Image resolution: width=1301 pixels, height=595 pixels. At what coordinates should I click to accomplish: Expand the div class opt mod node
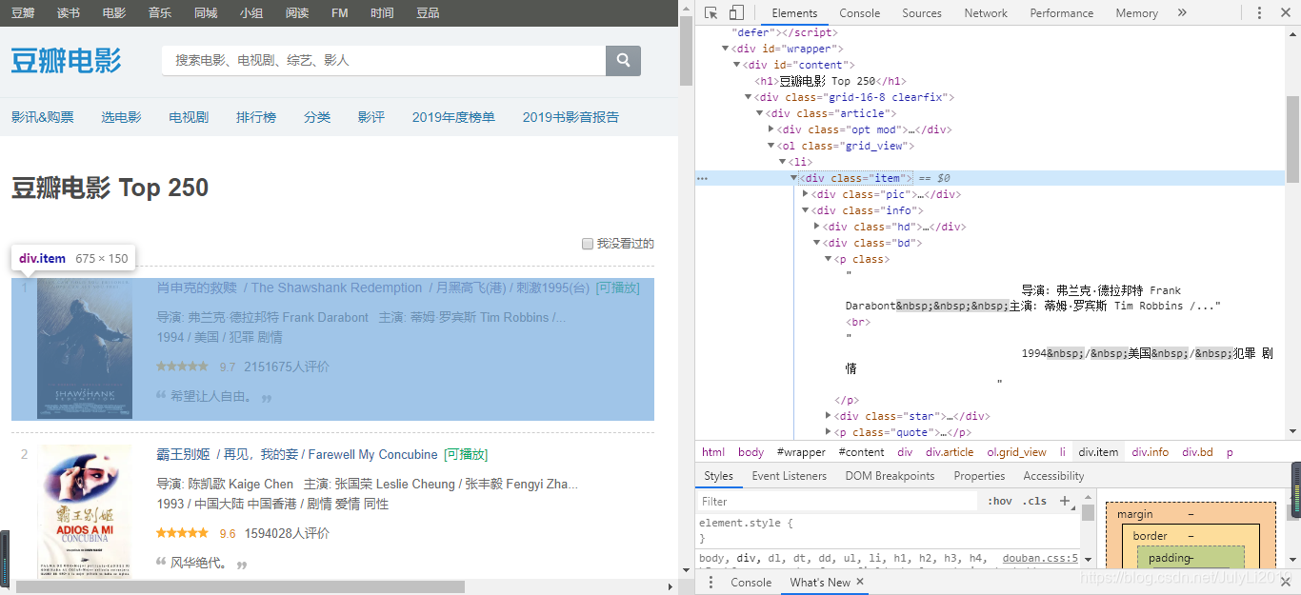[x=771, y=129]
